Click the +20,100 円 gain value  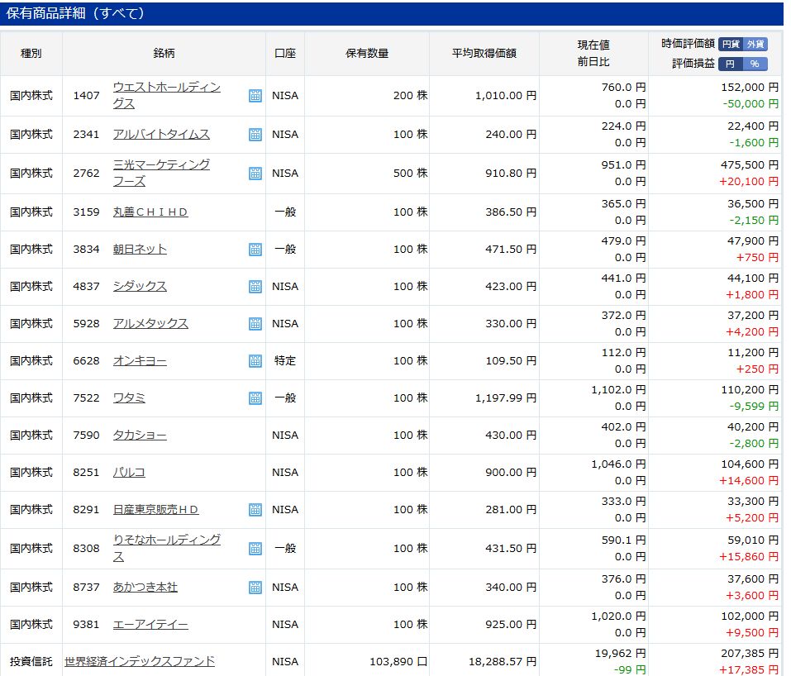[x=749, y=182]
